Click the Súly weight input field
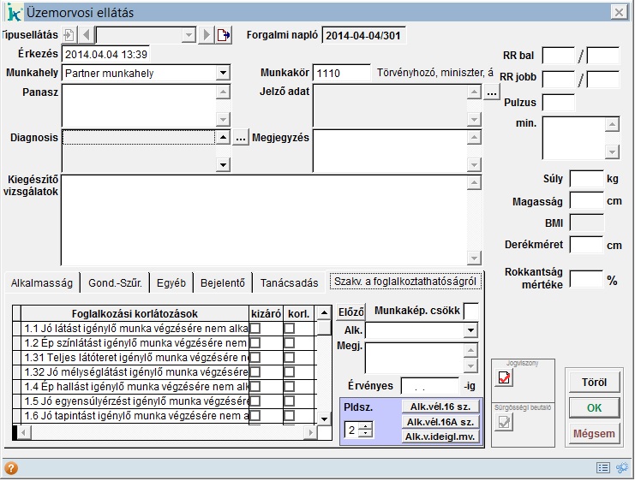635x481 pixels. tap(586, 179)
